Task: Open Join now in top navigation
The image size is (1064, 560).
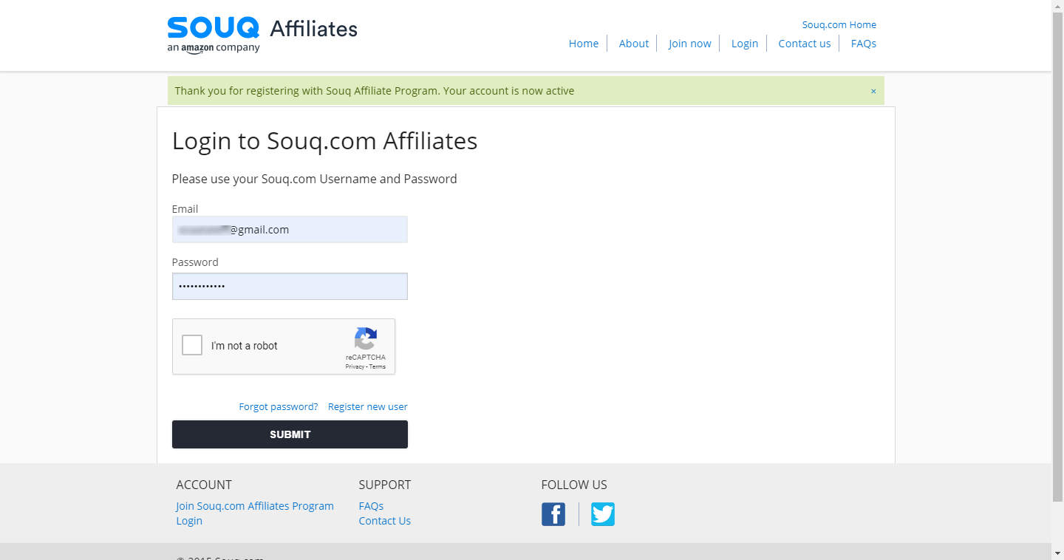Action: coord(690,44)
